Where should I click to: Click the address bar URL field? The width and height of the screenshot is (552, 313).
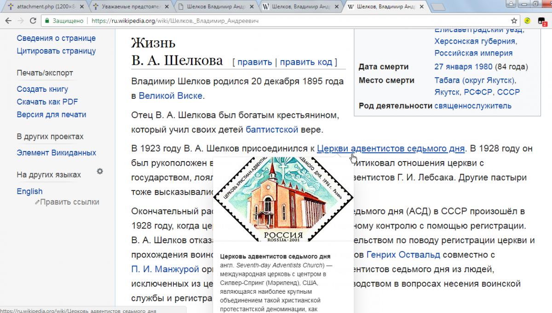(x=276, y=21)
